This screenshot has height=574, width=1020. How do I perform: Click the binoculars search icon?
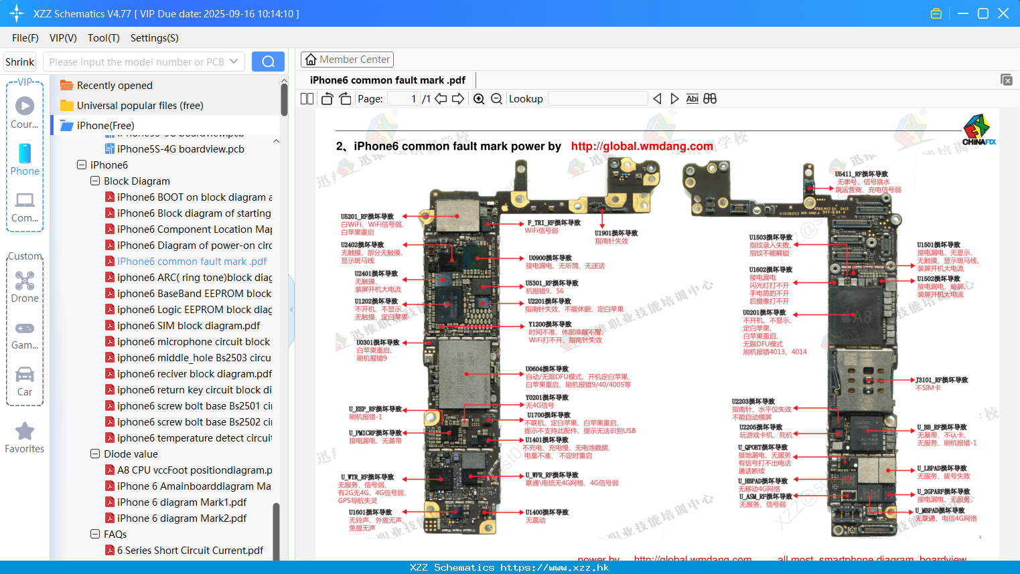710,99
